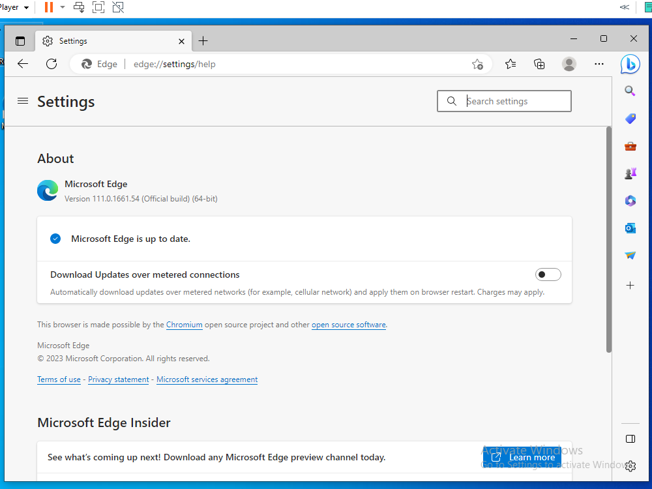This screenshot has height=489, width=652.
Task: Close the Settings tab
Action: tap(181, 41)
